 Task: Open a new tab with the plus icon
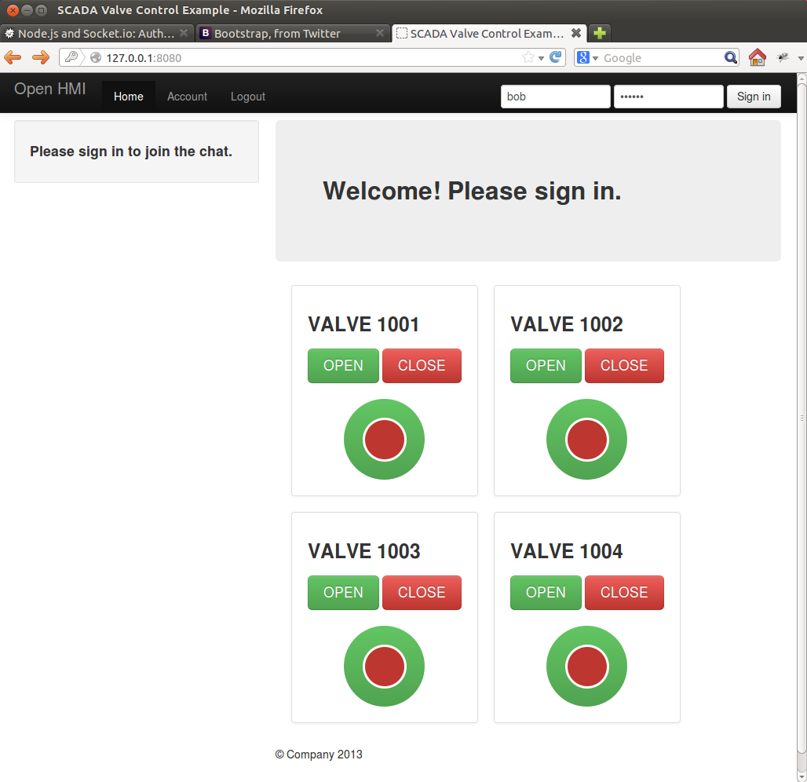click(600, 33)
